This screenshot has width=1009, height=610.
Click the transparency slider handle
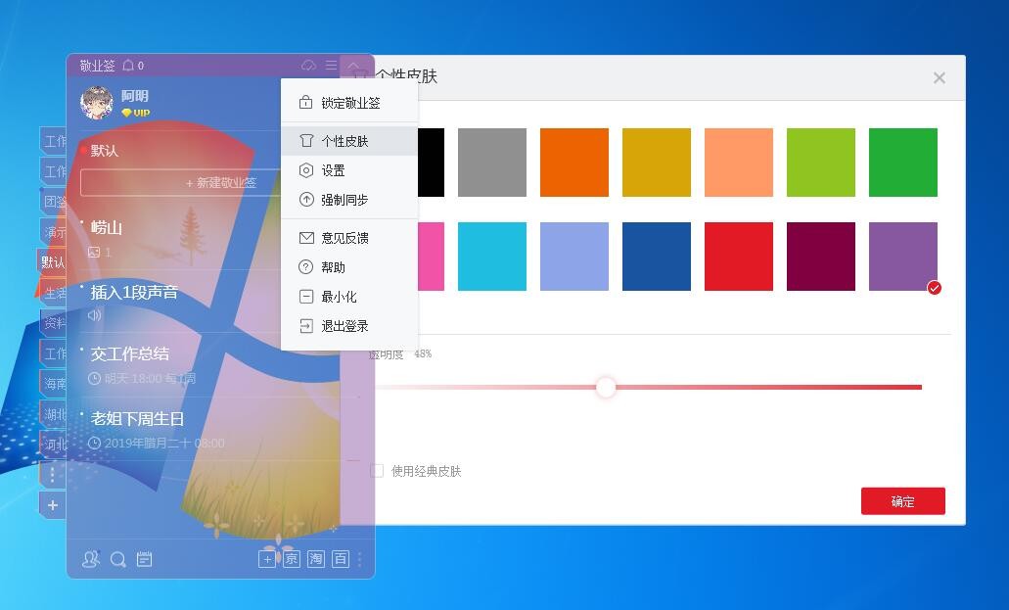click(606, 387)
